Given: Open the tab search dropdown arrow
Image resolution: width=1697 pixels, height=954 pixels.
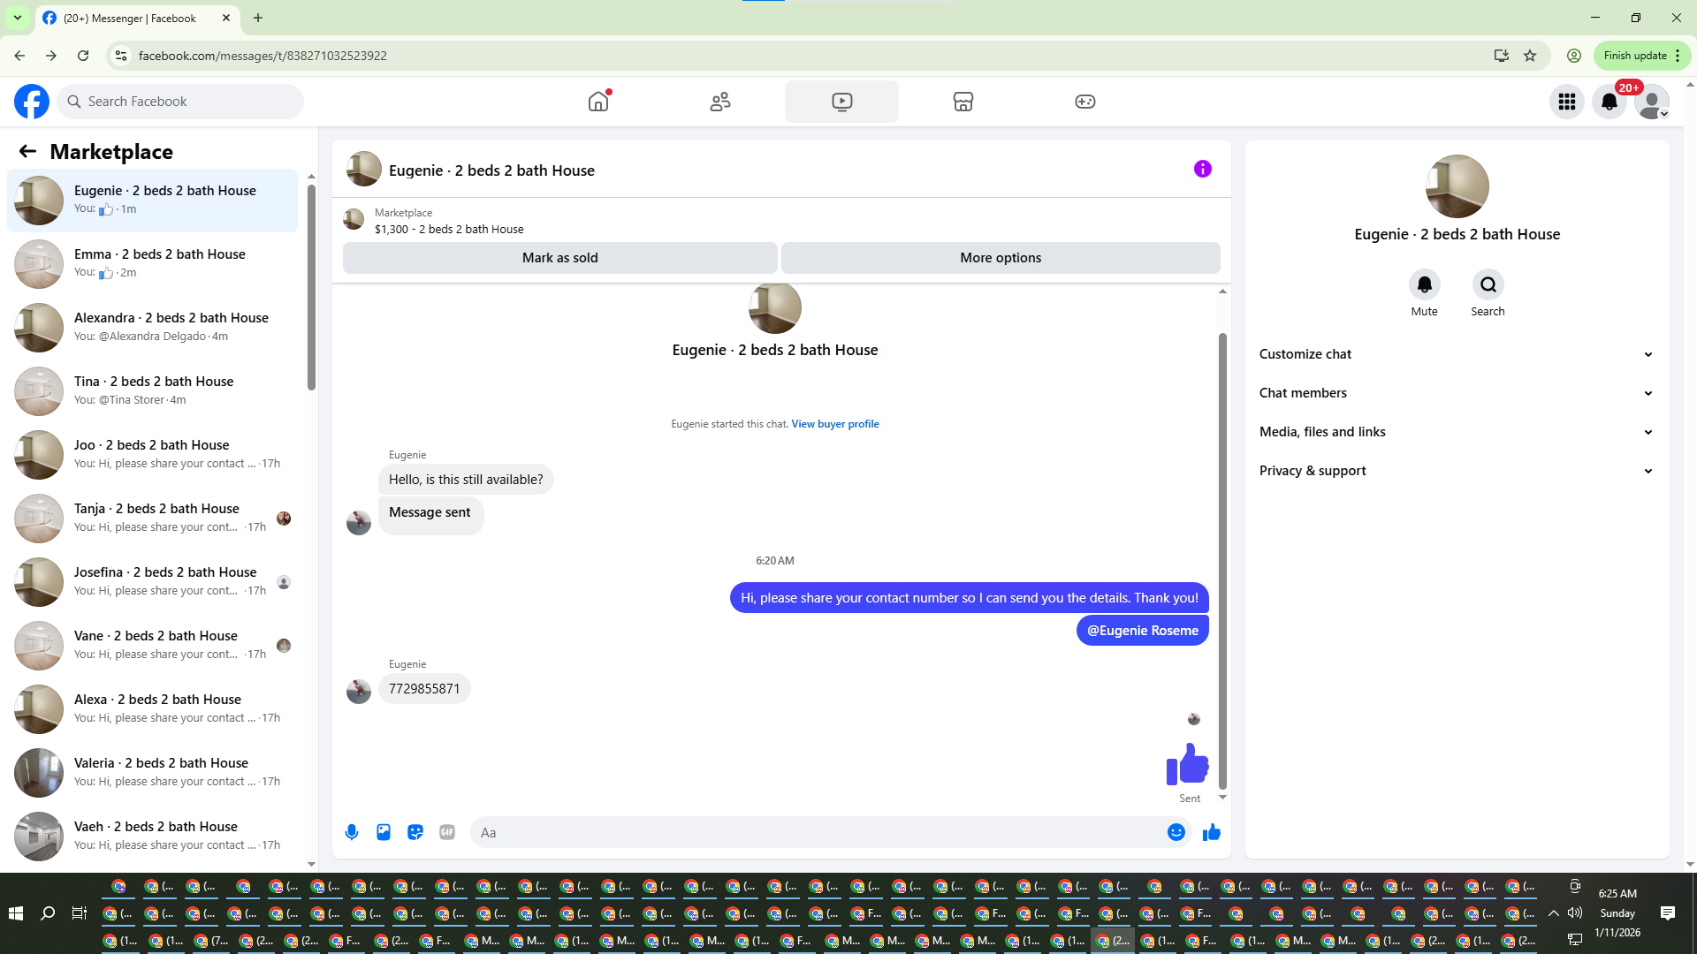Looking at the screenshot, I should tap(18, 18).
